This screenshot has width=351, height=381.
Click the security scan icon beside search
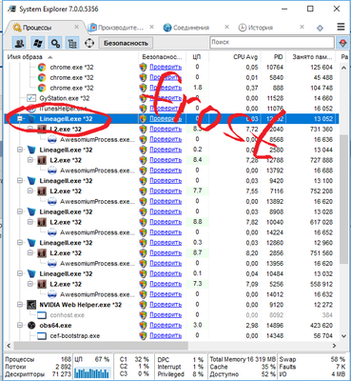pos(342,43)
